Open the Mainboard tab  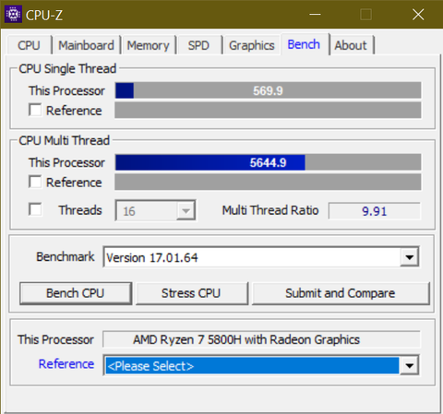(x=86, y=45)
